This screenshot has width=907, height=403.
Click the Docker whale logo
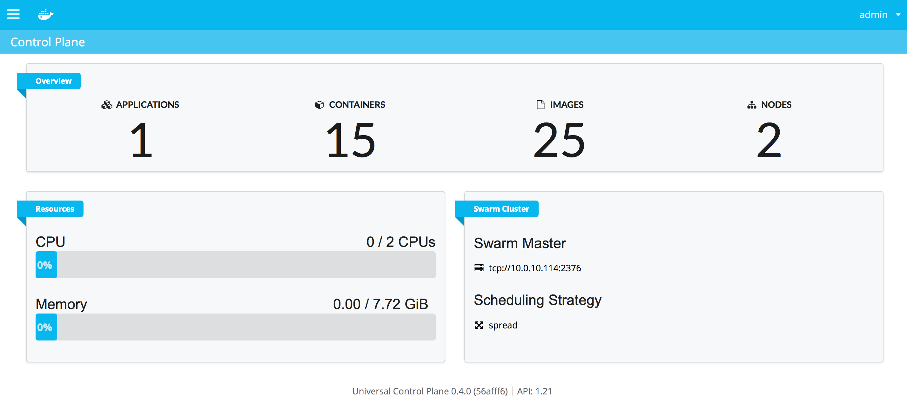pyautogui.click(x=46, y=14)
